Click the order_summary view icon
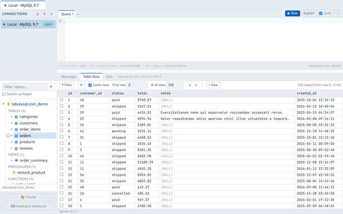 point(17,160)
